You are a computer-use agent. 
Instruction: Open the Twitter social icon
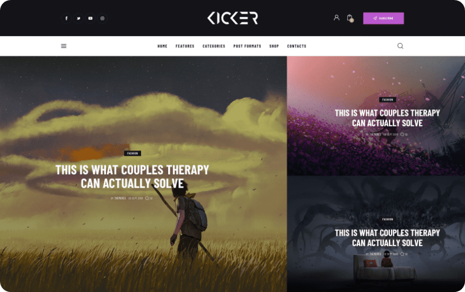click(x=78, y=18)
